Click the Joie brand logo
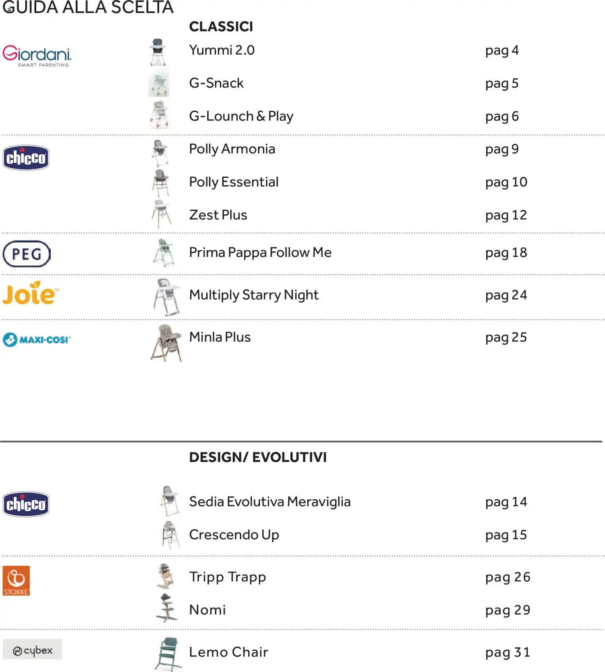Image resolution: width=605 pixels, height=672 pixels. [x=30, y=294]
